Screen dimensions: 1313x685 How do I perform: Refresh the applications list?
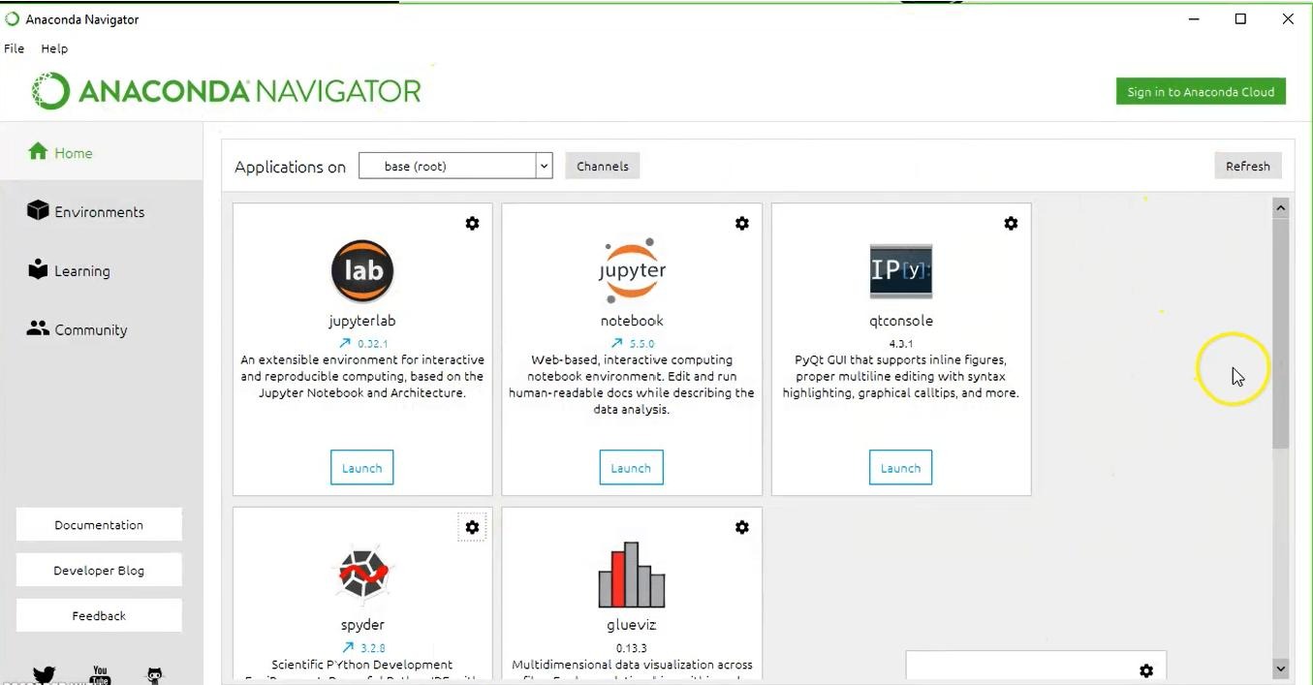(1248, 166)
